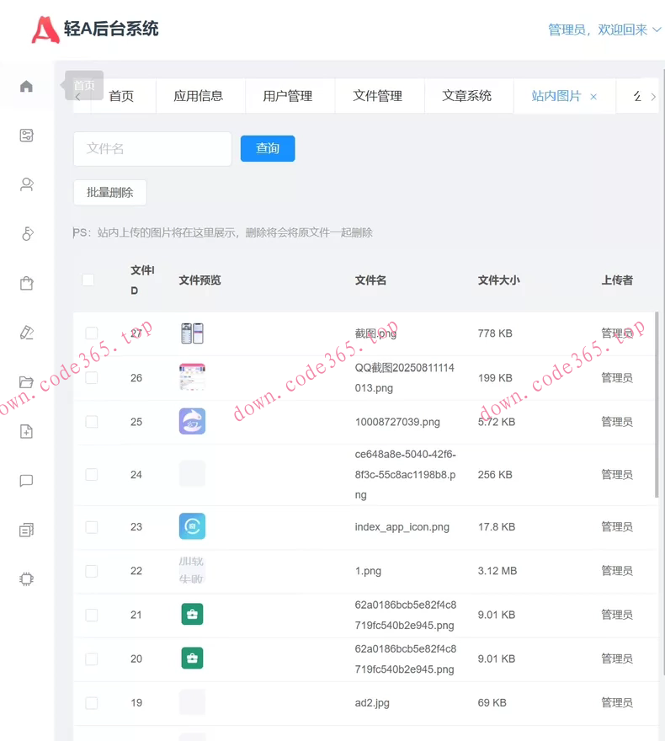Open preview thumbnail of QQ截图20250811114013.png
Viewport: 665px width, 741px height.
click(x=192, y=377)
